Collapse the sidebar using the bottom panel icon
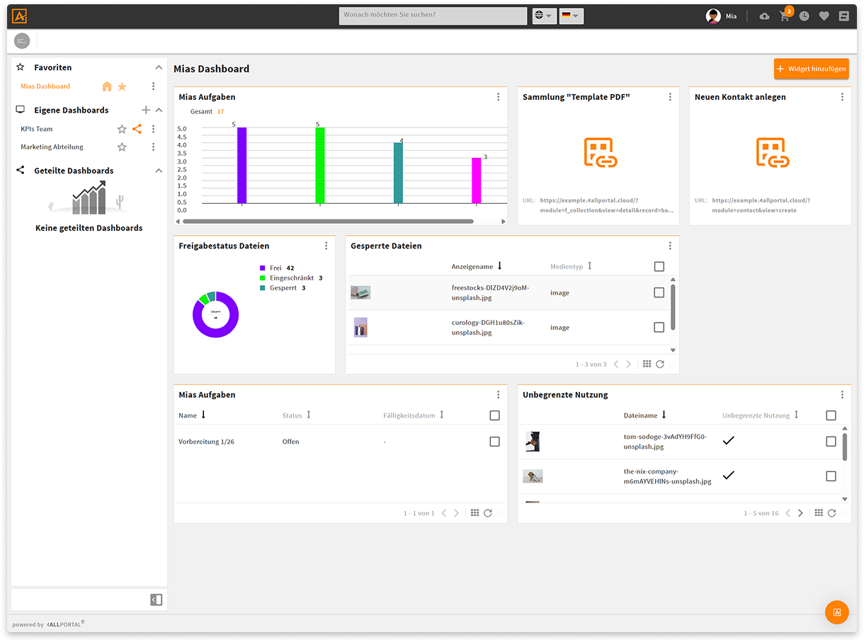Screen dimensions: 864x642 pos(157,600)
